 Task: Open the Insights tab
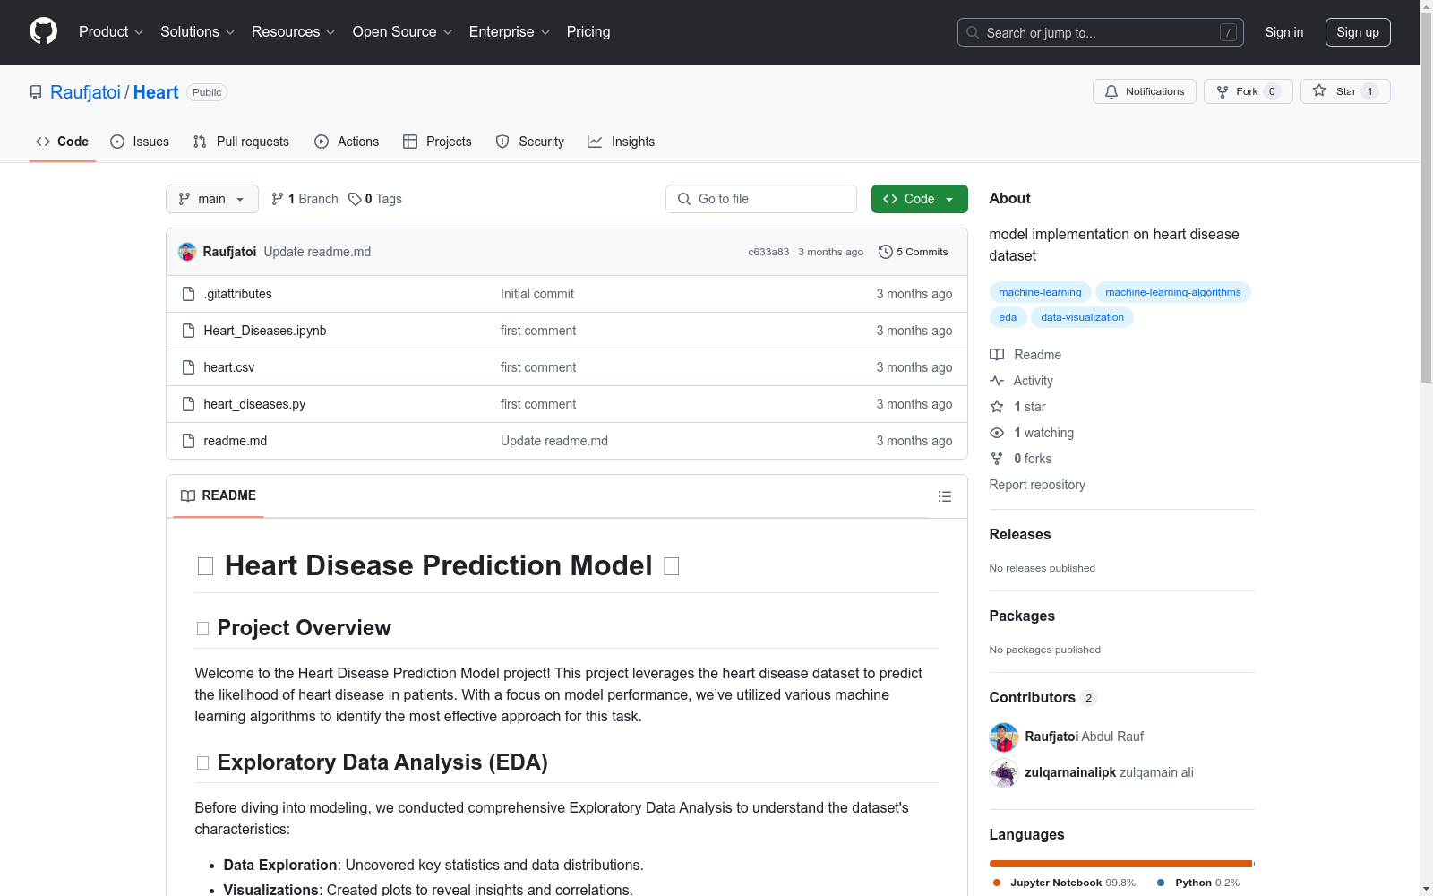622,142
